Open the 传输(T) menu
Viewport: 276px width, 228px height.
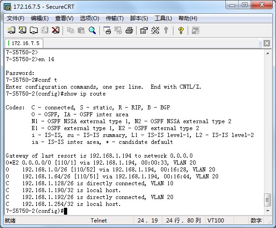115,18
